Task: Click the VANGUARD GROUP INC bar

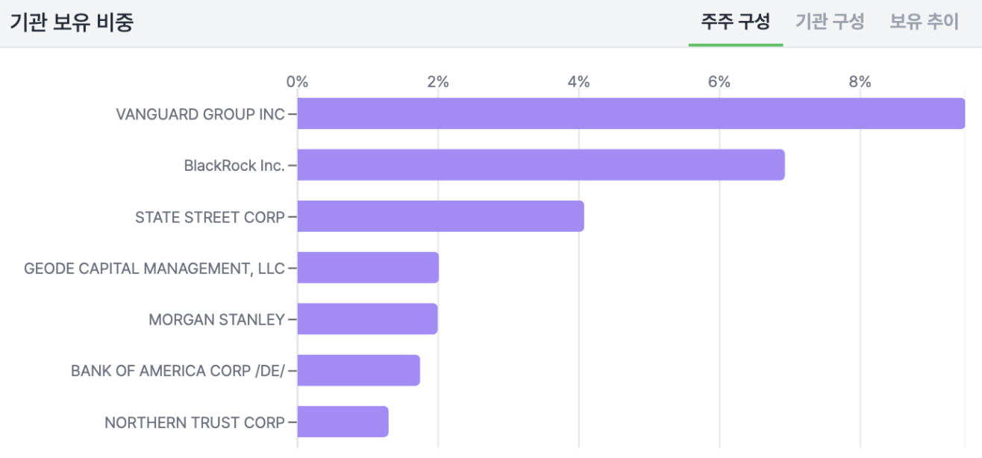Action: (x=631, y=113)
